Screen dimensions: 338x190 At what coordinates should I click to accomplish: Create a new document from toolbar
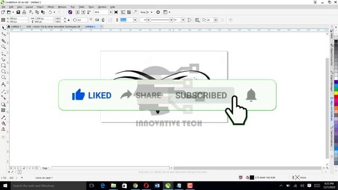(x=3, y=12)
